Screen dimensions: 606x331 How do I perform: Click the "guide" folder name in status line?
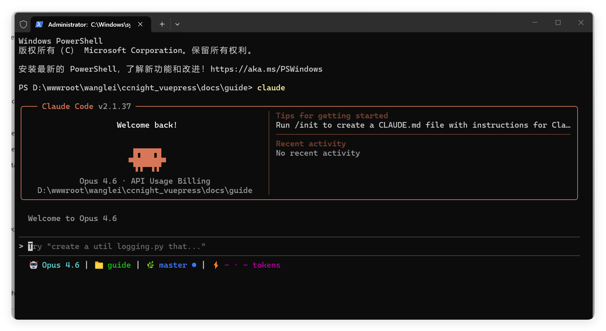tap(119, 265)
